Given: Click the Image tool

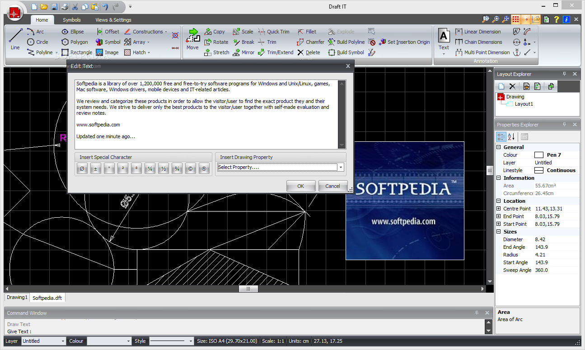Looking at the screenshot, I should tap(107, 52).
